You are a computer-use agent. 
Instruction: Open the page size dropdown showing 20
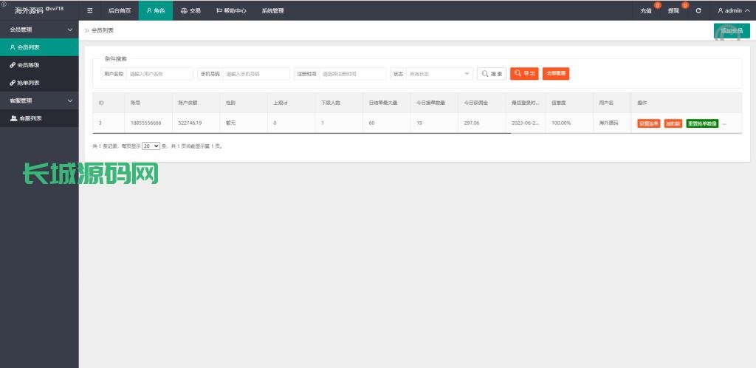point(151,146)
